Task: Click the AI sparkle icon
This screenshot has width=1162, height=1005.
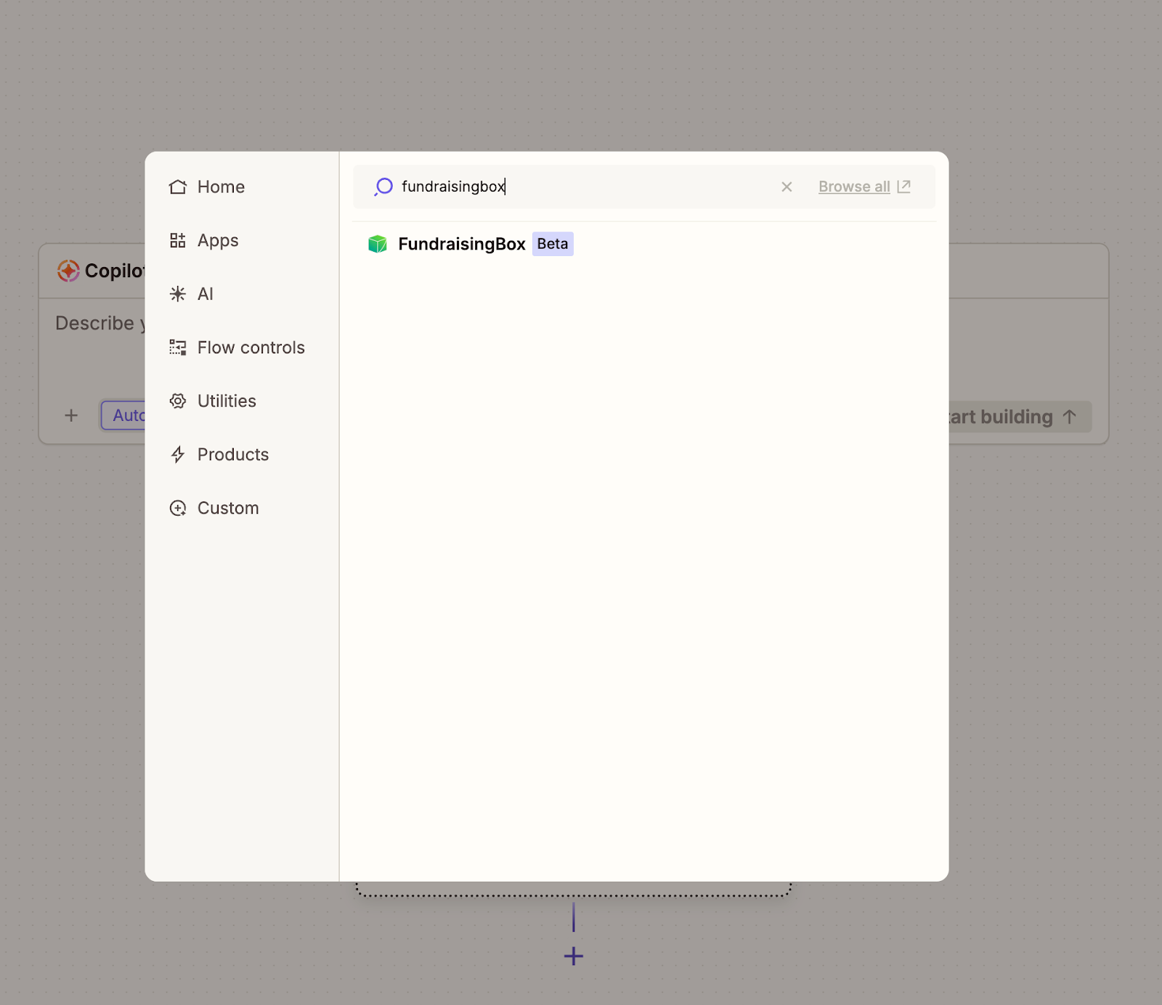Action: pos(178,294)
